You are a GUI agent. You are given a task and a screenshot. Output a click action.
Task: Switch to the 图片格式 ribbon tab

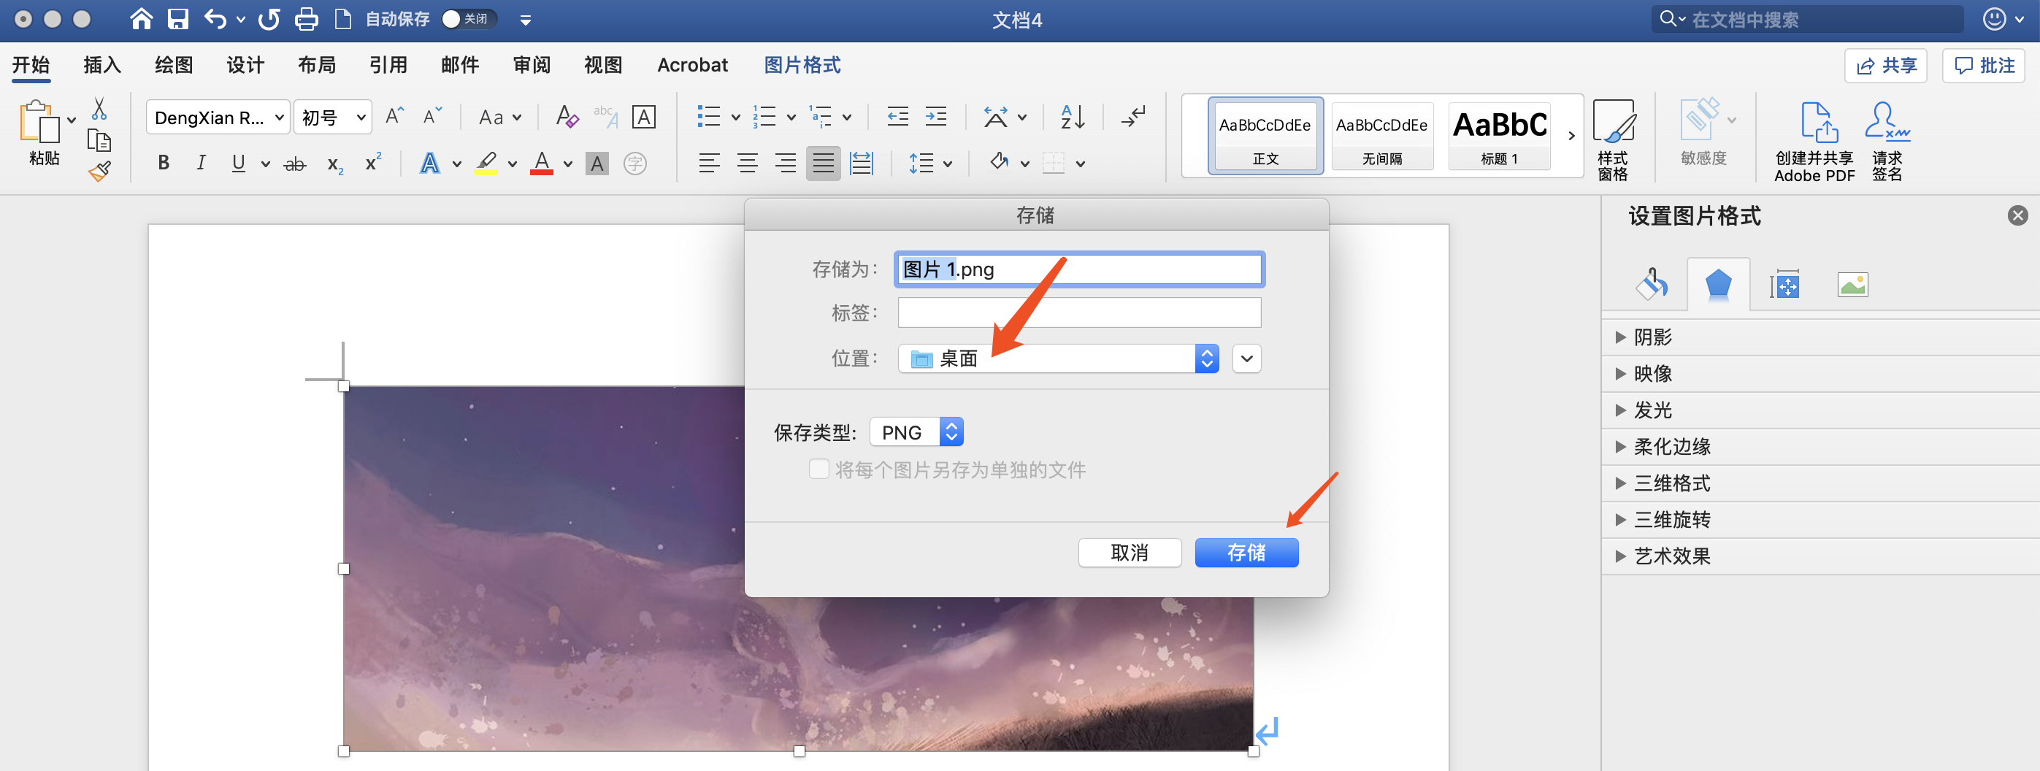point(802,65)
